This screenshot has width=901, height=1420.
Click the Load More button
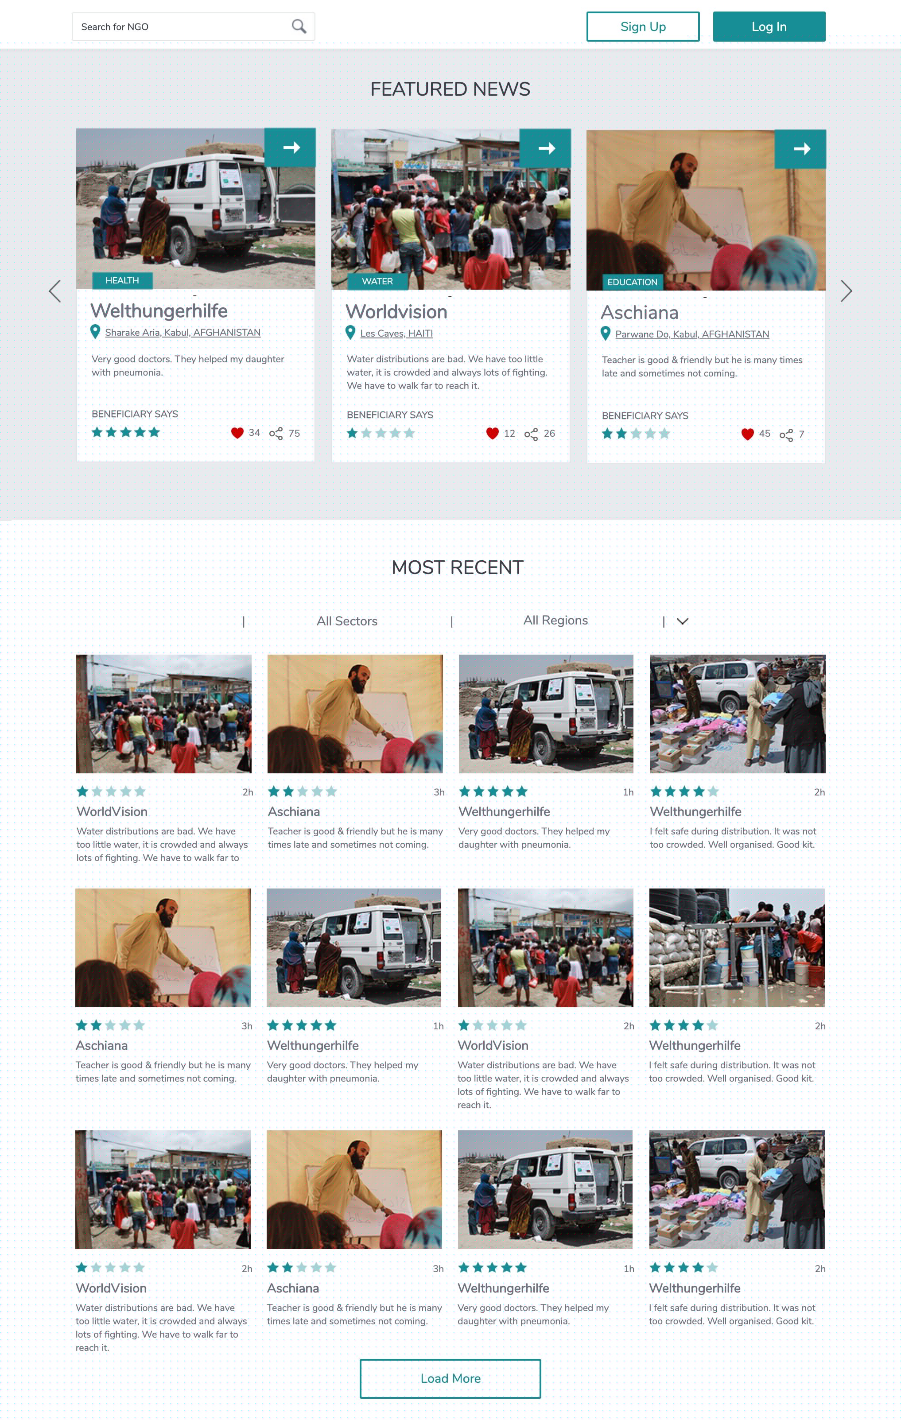click(x=450, y=1379)
